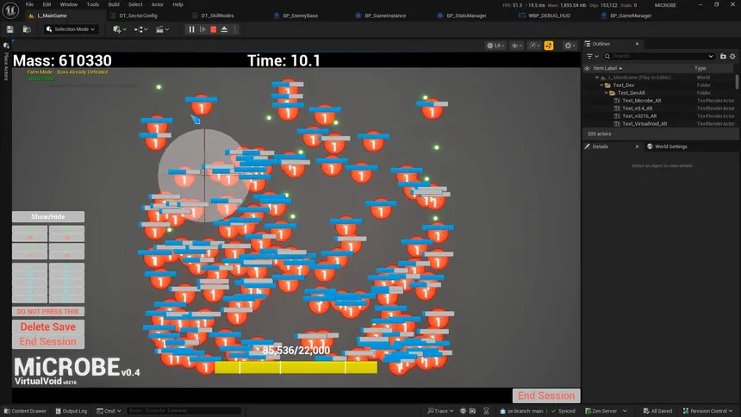Open the viewport Show flags eye dropdown
The image size is (741, 417).
(x=516, y=46)
